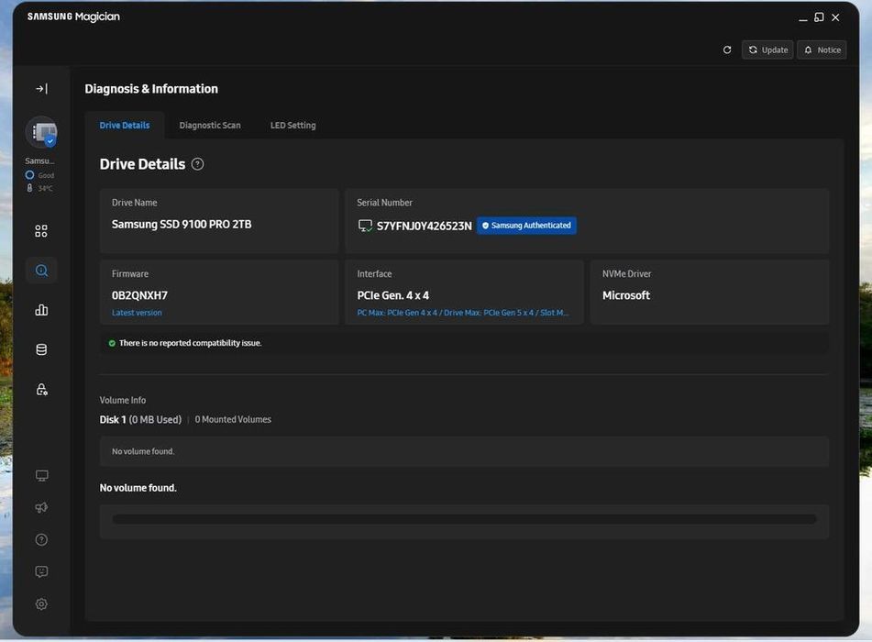Open the performance bar chart icon
This screenshot has width=872, height=642.
pos(41,310)
